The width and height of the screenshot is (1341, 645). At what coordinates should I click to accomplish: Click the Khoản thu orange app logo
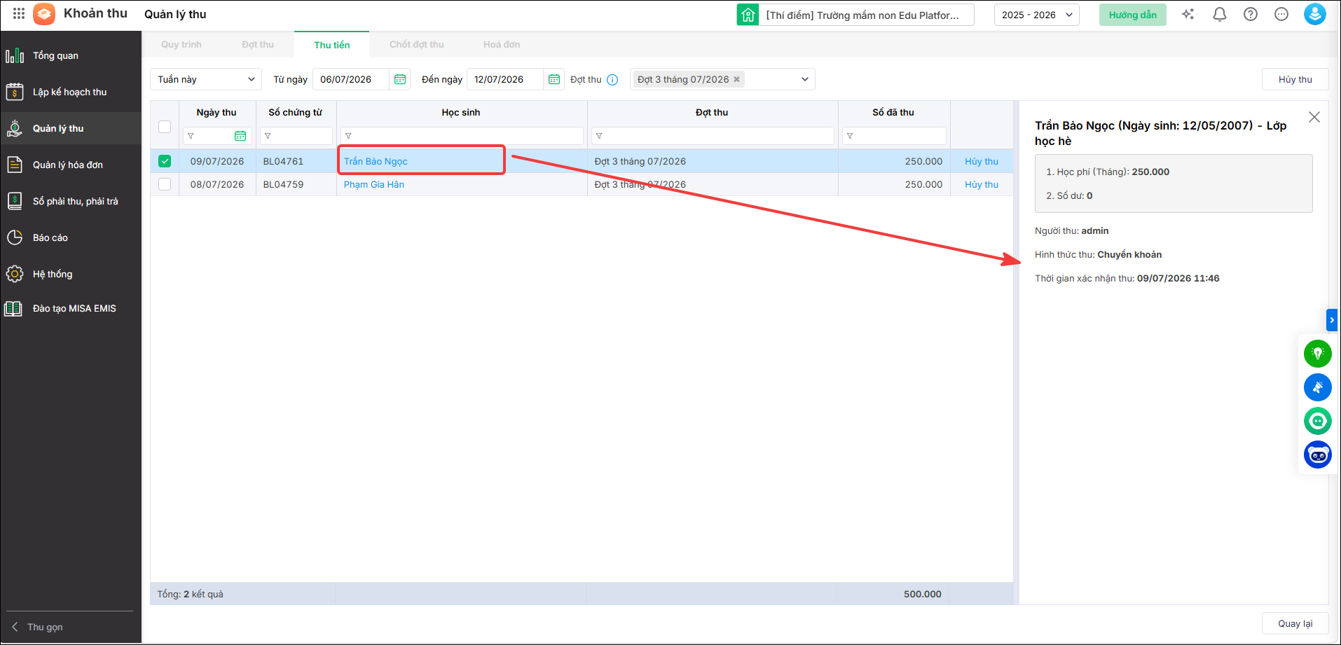tap(44, 14)
